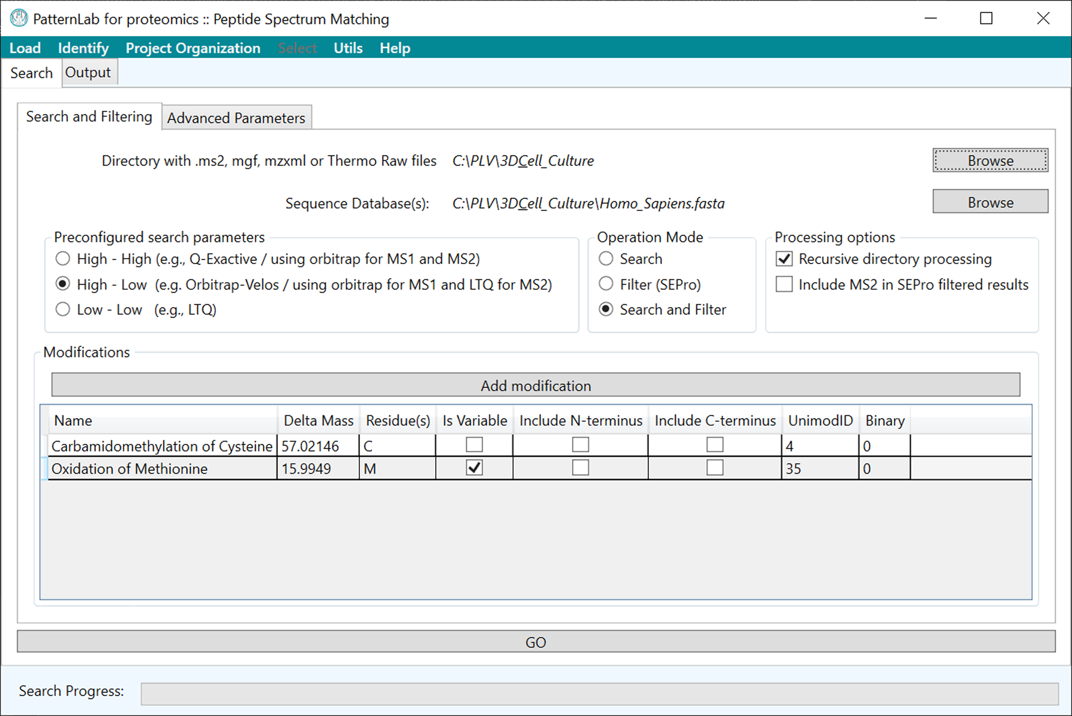The image size is (1072, 716).
Task: Open the Identify menu
Action: tap(83, 48)
